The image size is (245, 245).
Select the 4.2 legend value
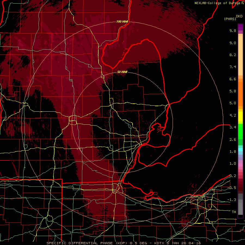(233, 115)
